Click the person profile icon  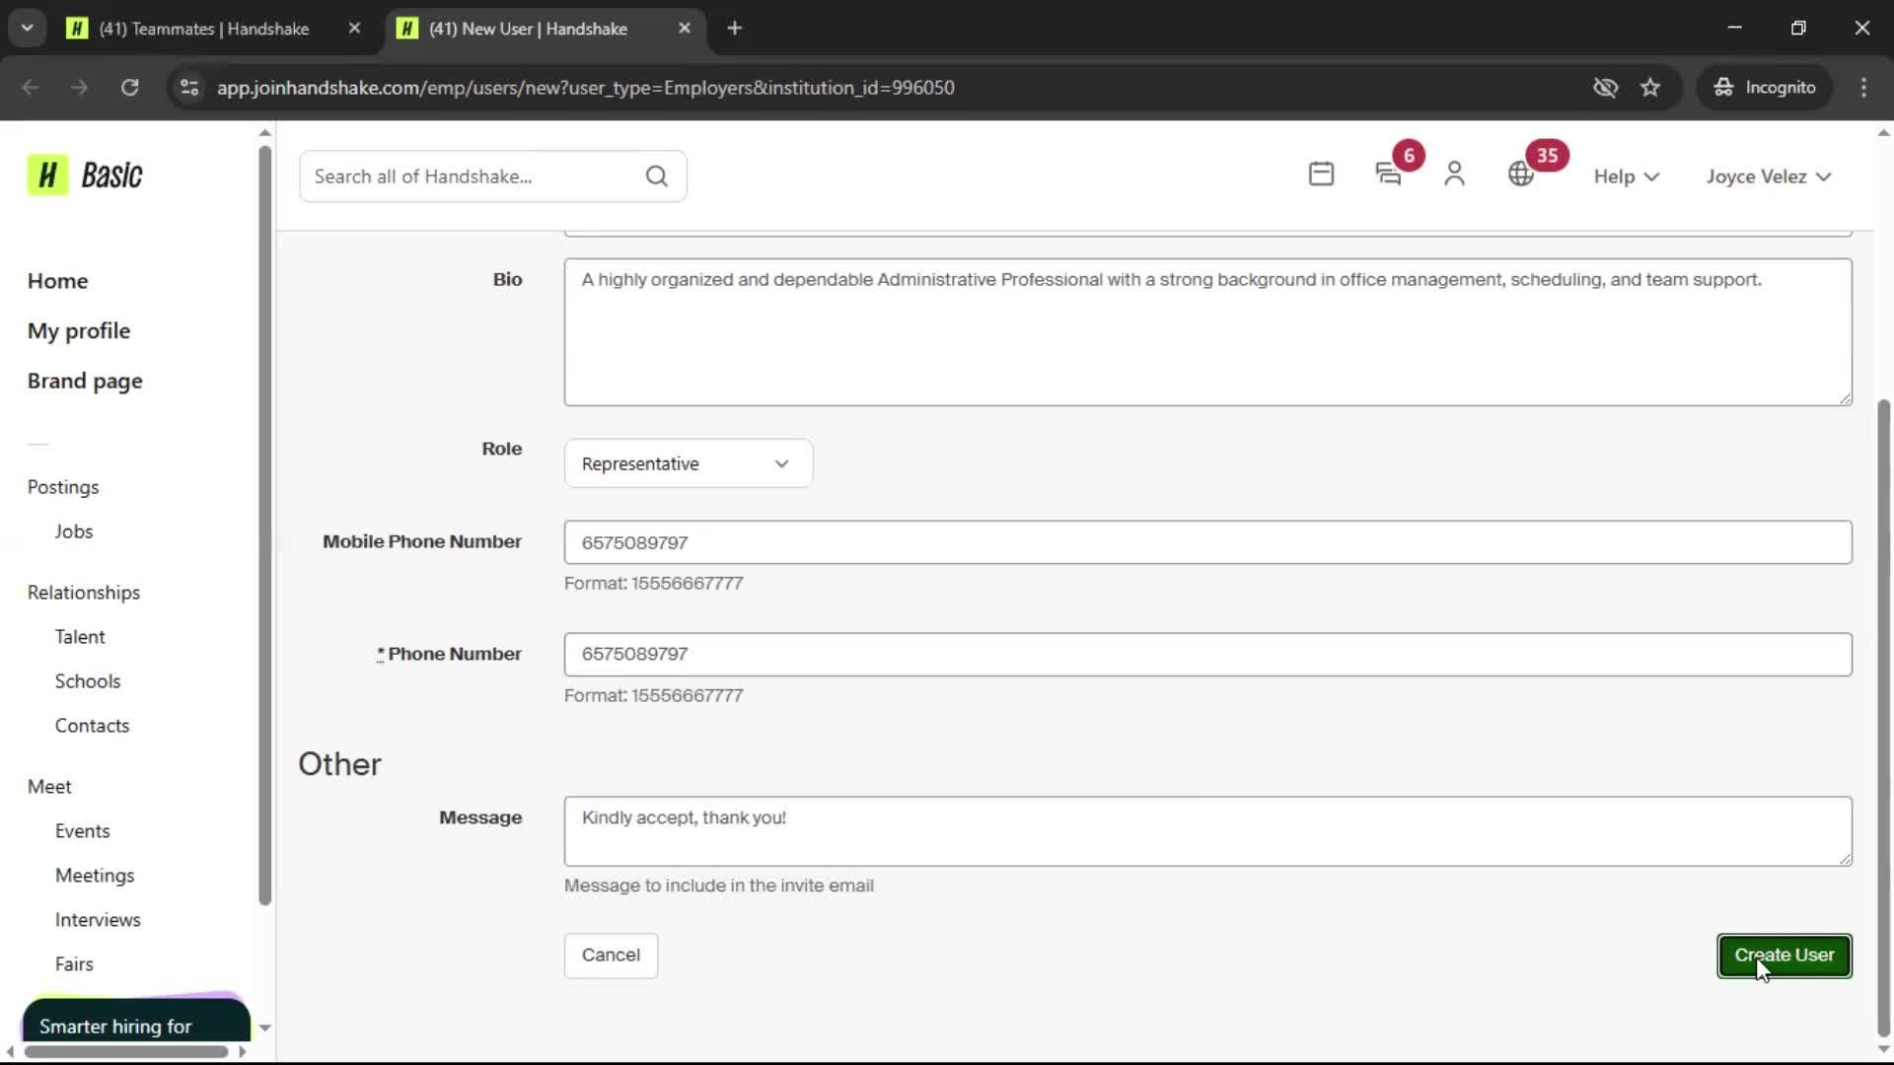(x=1454, y=175)
